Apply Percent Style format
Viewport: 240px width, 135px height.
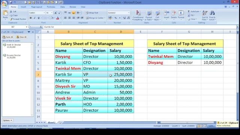(116, 18)
